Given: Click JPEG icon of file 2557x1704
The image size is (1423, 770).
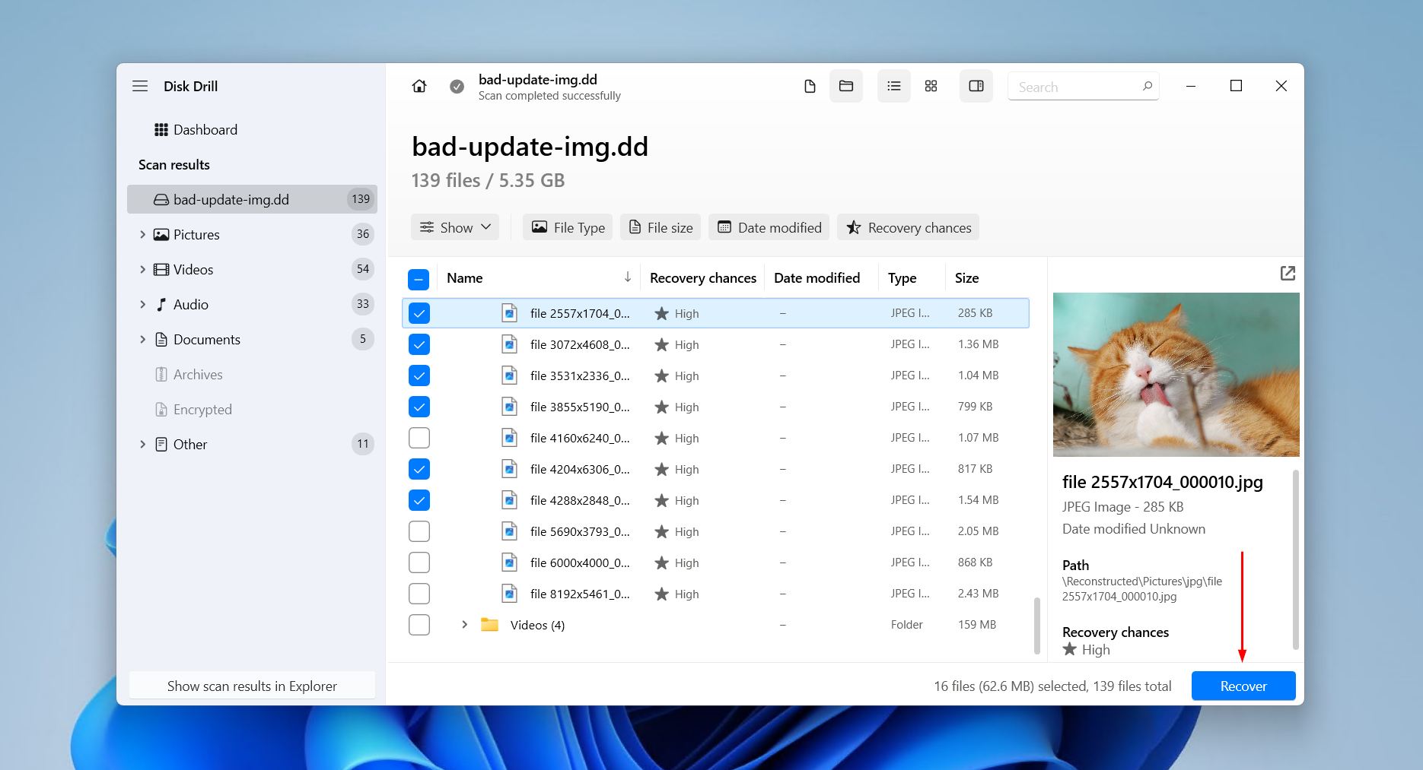Looking at the screenshot, I should point(510,313).
